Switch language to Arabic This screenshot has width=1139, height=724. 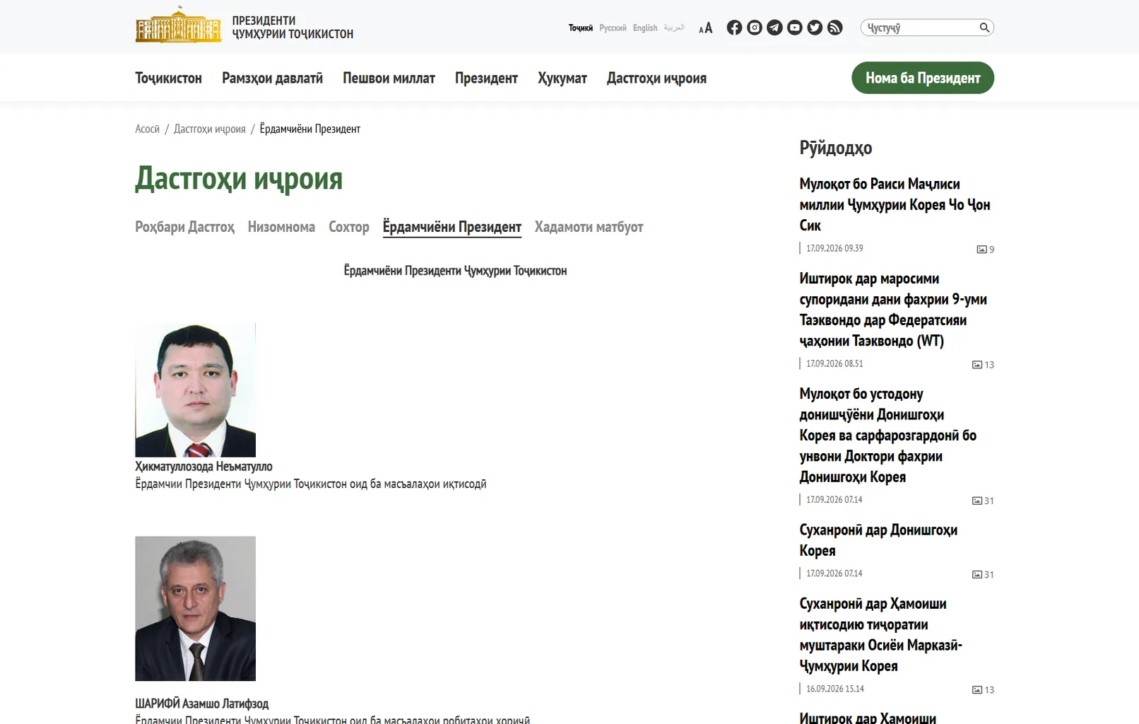click(674, 28)
